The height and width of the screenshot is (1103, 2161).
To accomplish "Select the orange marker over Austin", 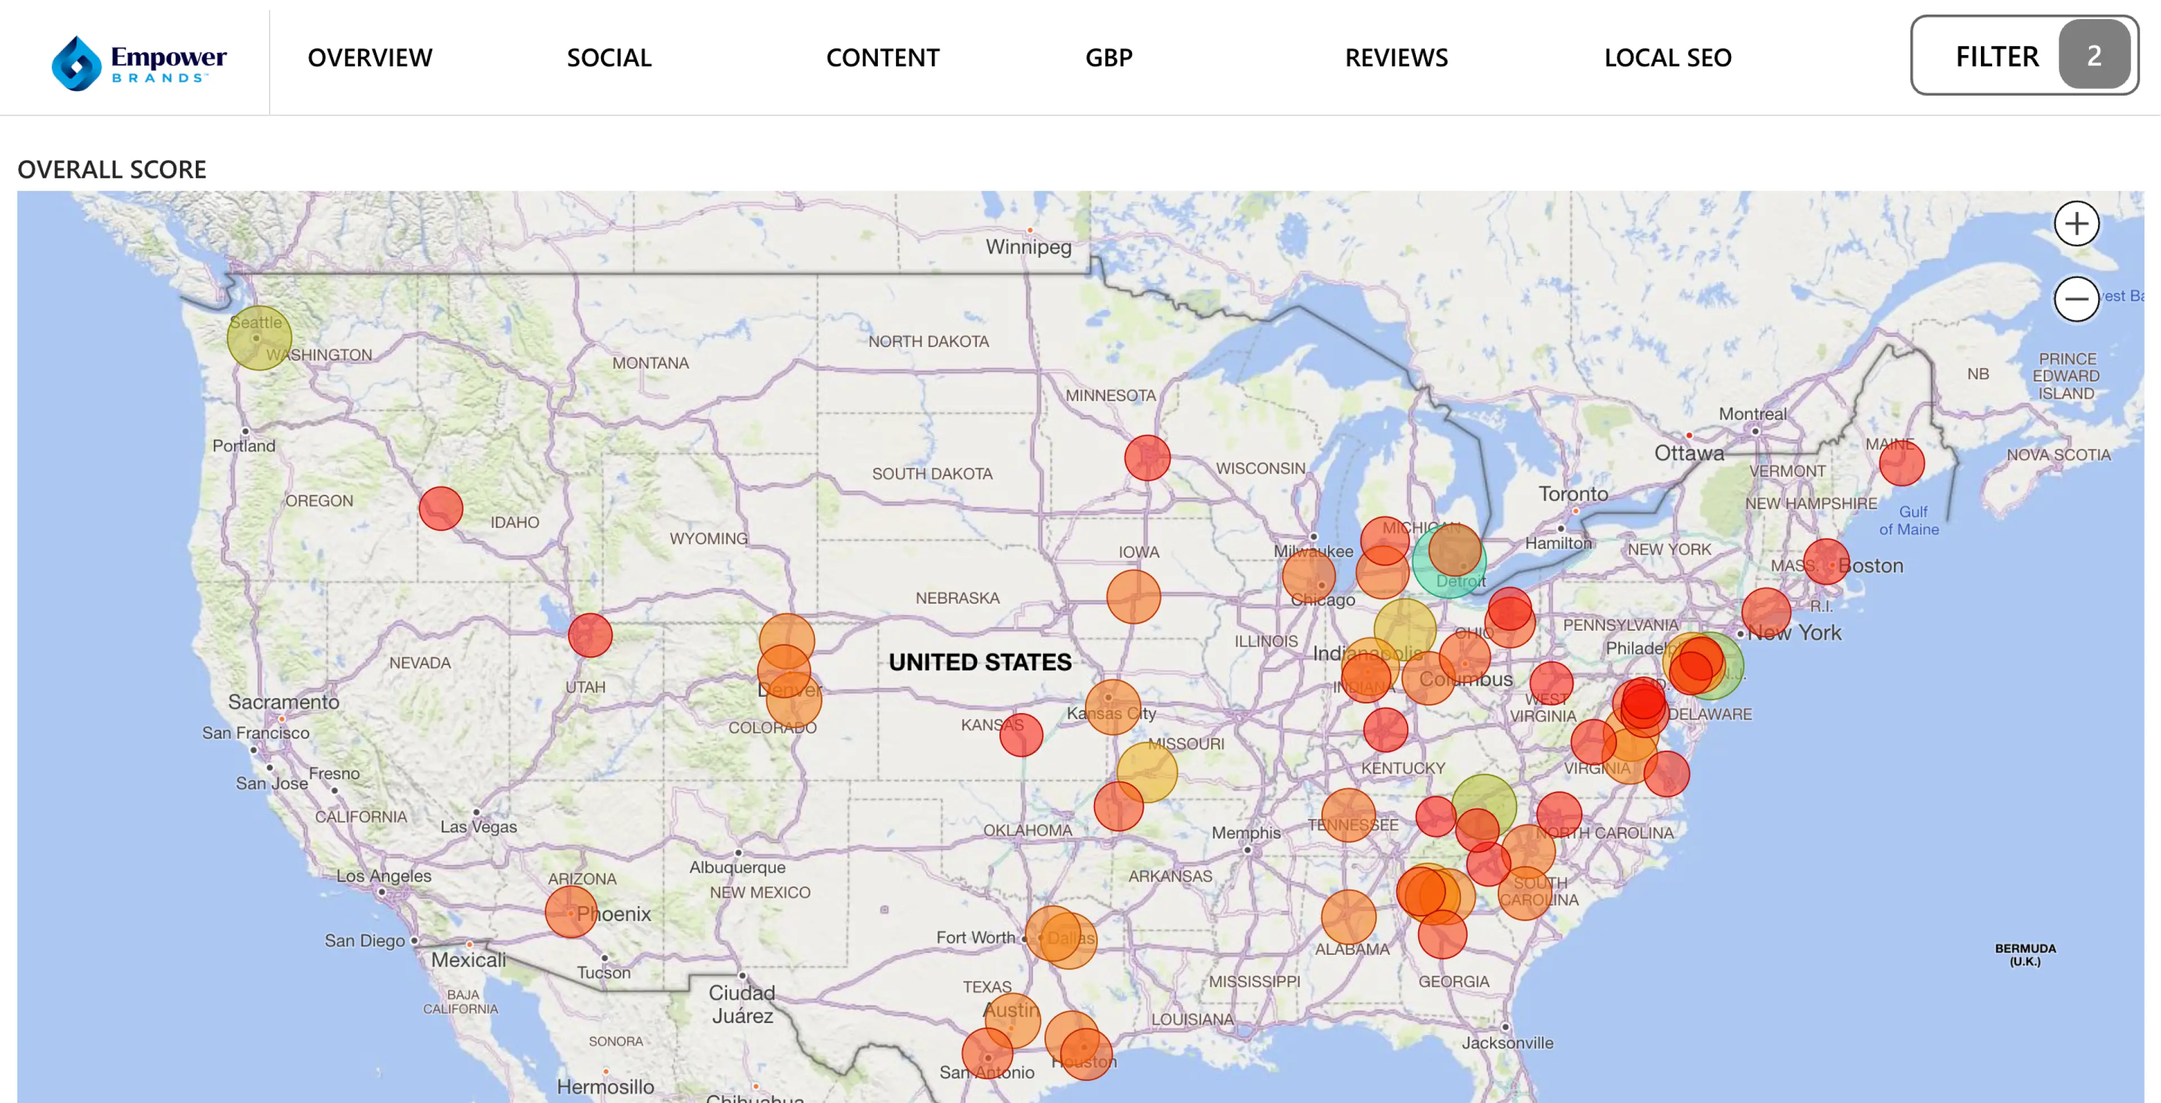I will tap(1012, 1021).
